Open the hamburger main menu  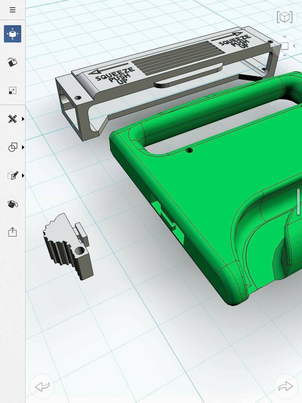[12, 10]
